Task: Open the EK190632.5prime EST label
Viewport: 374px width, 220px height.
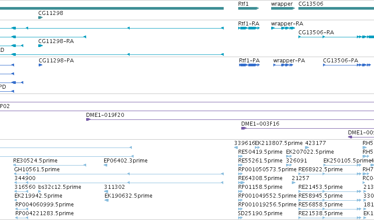Action: [128, 196]
